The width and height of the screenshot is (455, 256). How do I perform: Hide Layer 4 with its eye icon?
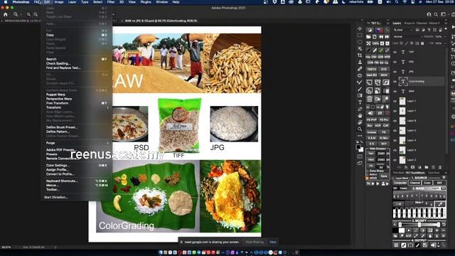coord(395,141)
